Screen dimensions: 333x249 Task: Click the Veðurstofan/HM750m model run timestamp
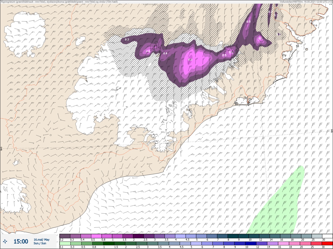click(x=306, y=2)
